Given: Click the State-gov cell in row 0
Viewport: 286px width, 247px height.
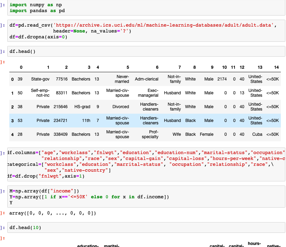Looking at the screenshot, I should pyautogui.click(x=40, y=79).
